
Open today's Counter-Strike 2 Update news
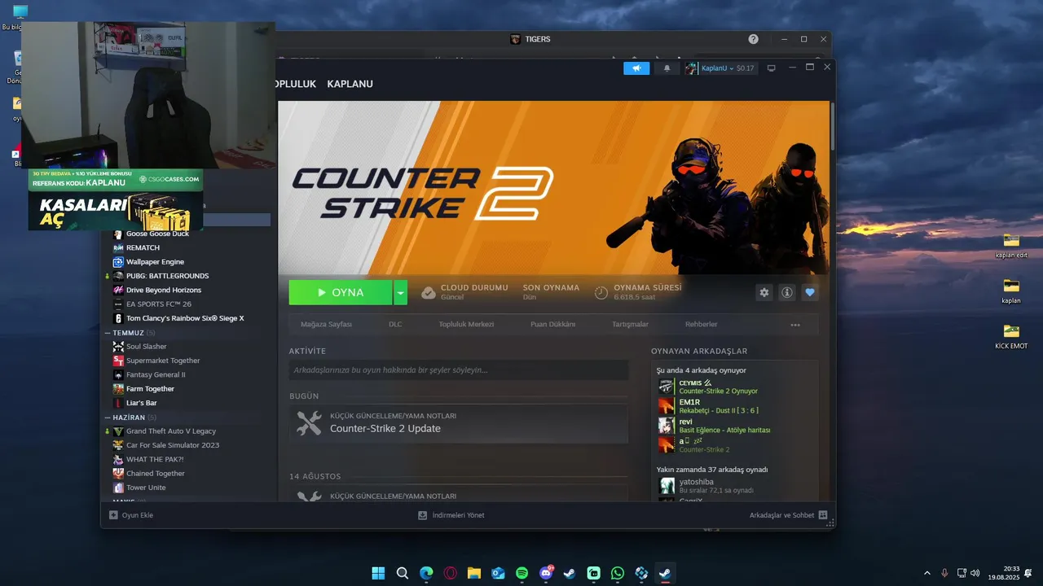coord(459,423)
